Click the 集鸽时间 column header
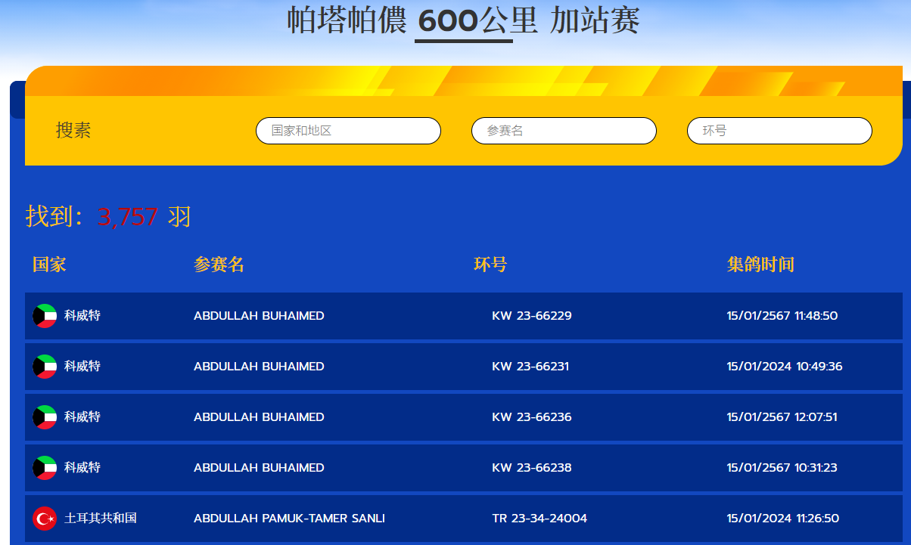 click(x=760, y=265)
